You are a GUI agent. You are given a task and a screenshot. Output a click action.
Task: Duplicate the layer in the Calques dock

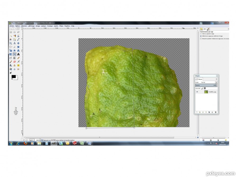click(209, 112)
